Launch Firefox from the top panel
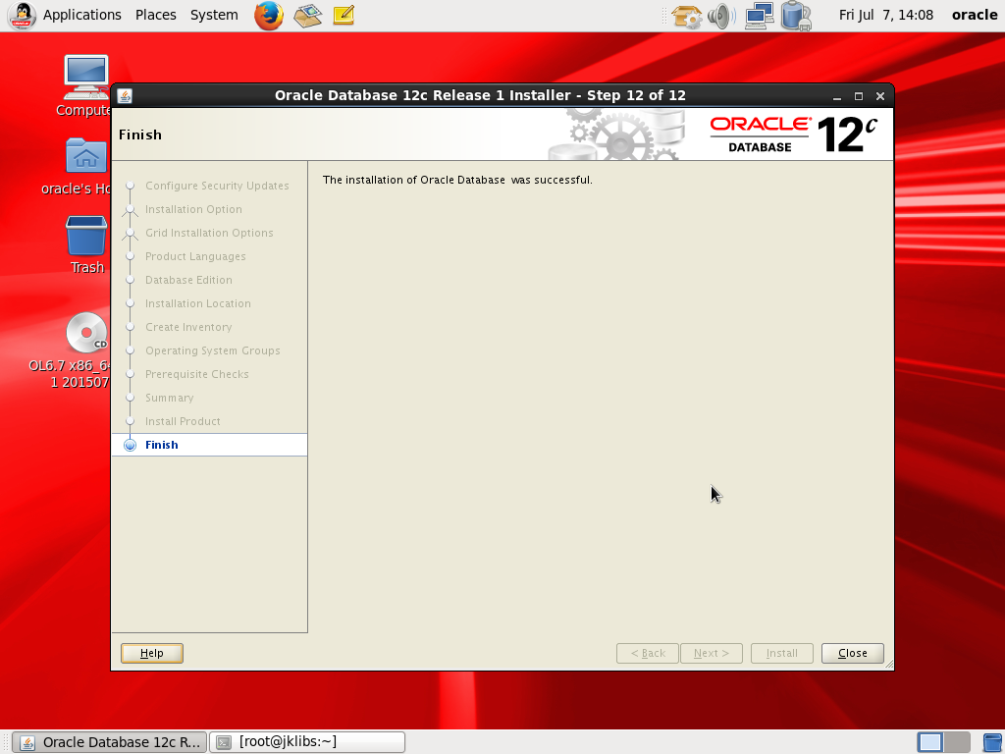Image resolution: width=1005 pixels, height=754 pixels. click(269, 16)
